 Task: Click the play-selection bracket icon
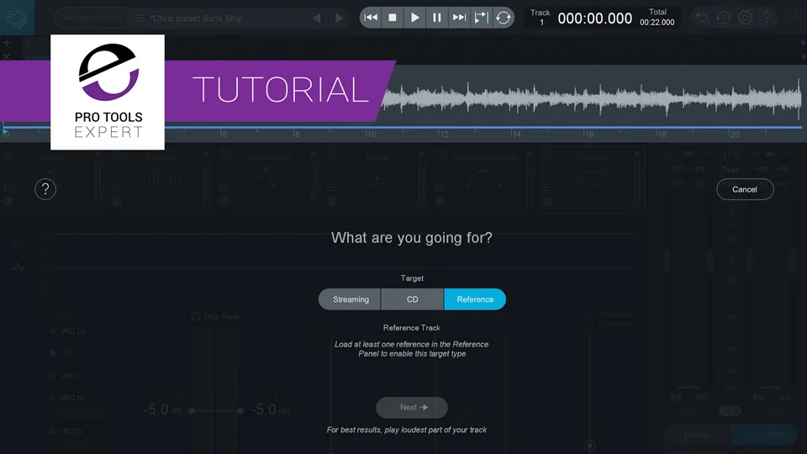[481, 18]
